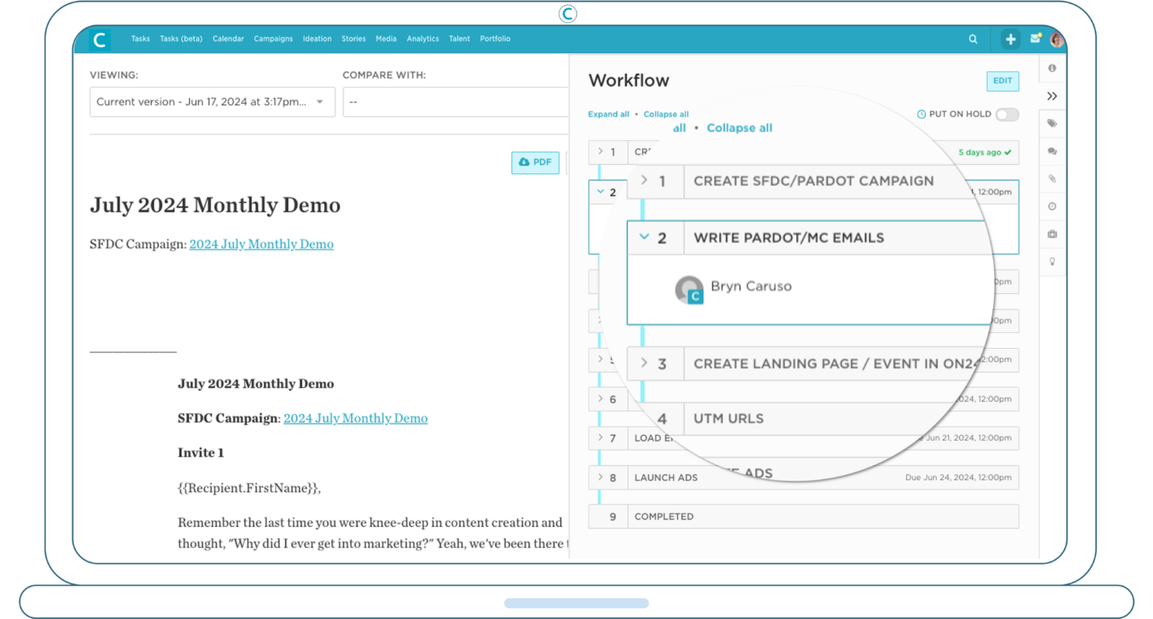This screenshot has height=619, width=1153.
Task: Open the info icon in right sidebar
Action: 1052,68
